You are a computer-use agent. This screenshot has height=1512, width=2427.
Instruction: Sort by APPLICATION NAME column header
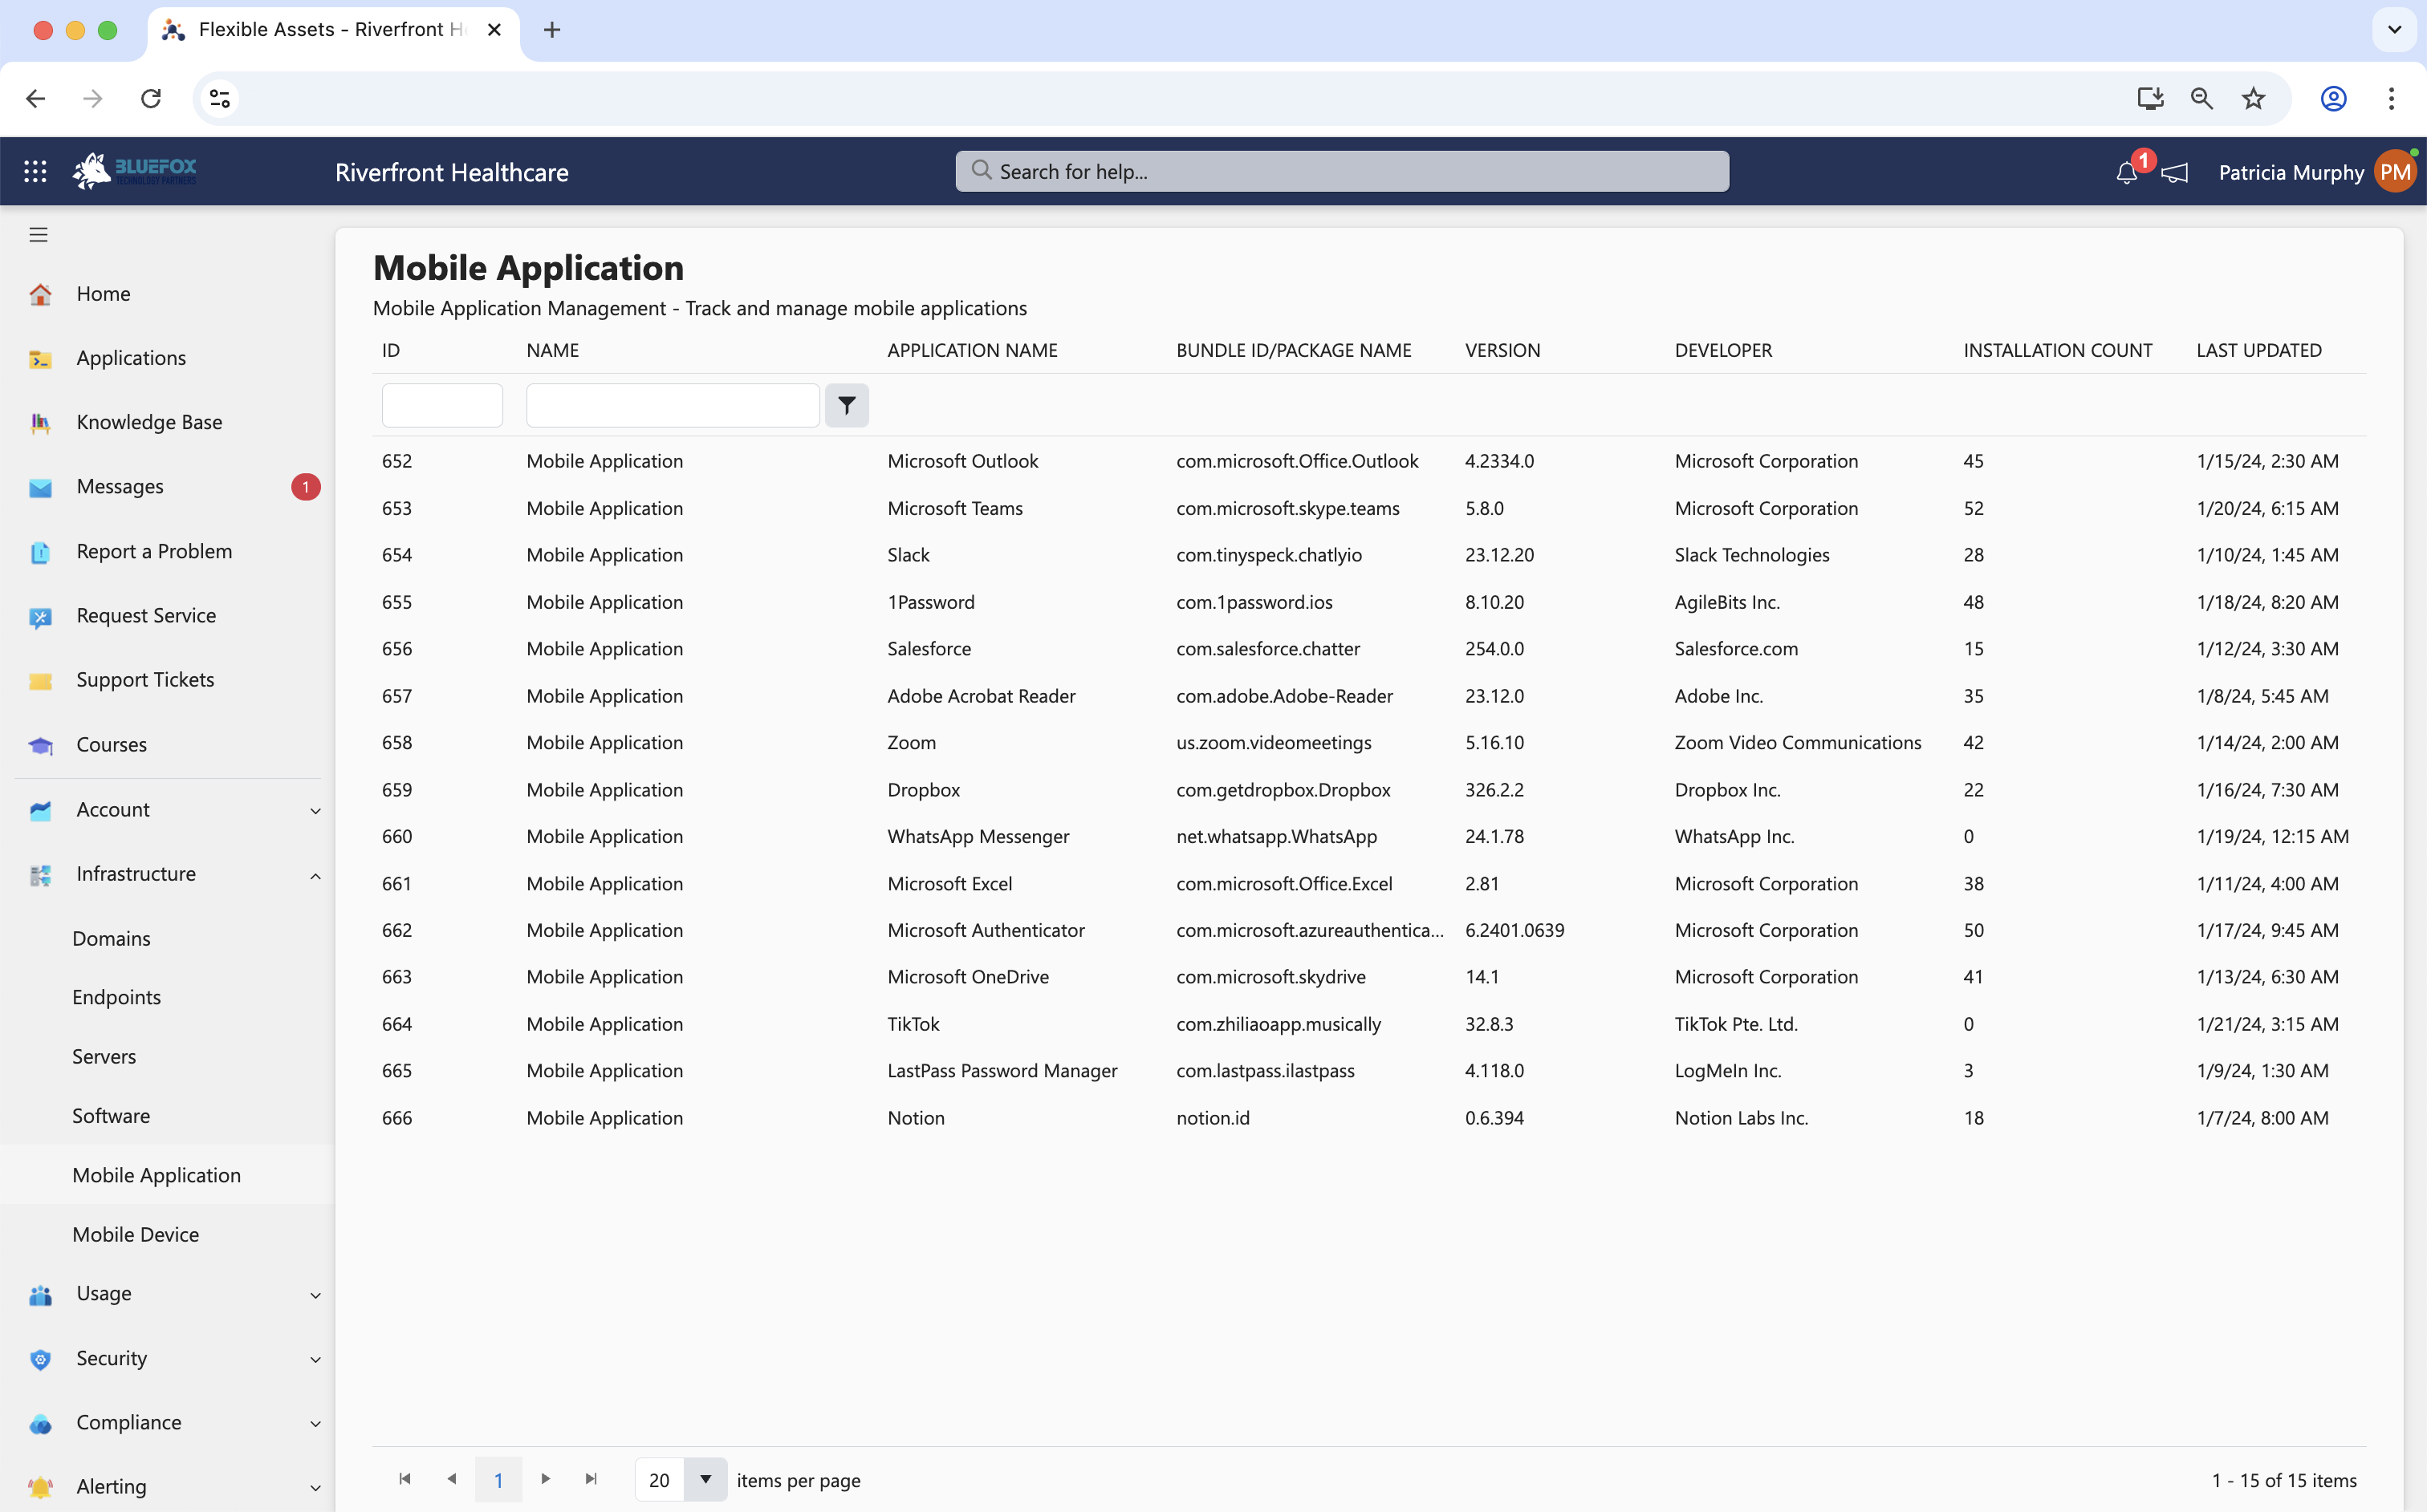(971, 351)
